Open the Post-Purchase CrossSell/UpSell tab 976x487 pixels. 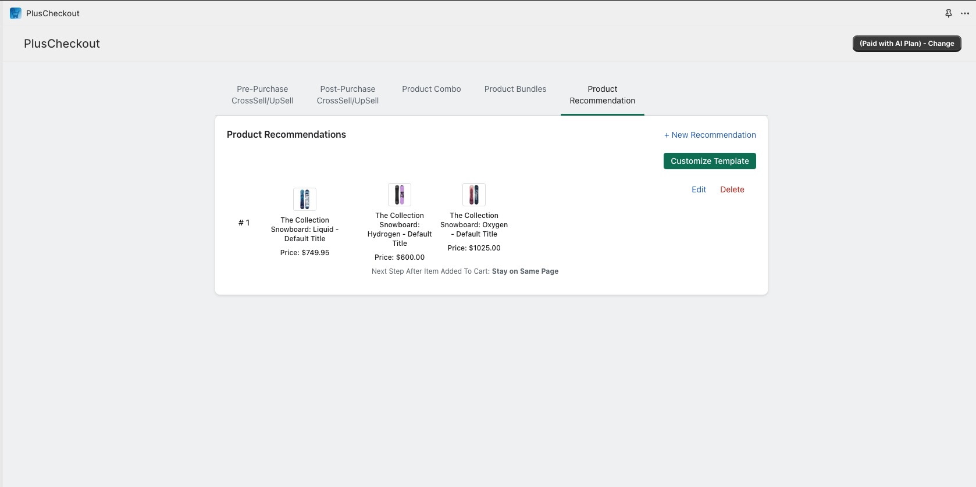point(348,95)
